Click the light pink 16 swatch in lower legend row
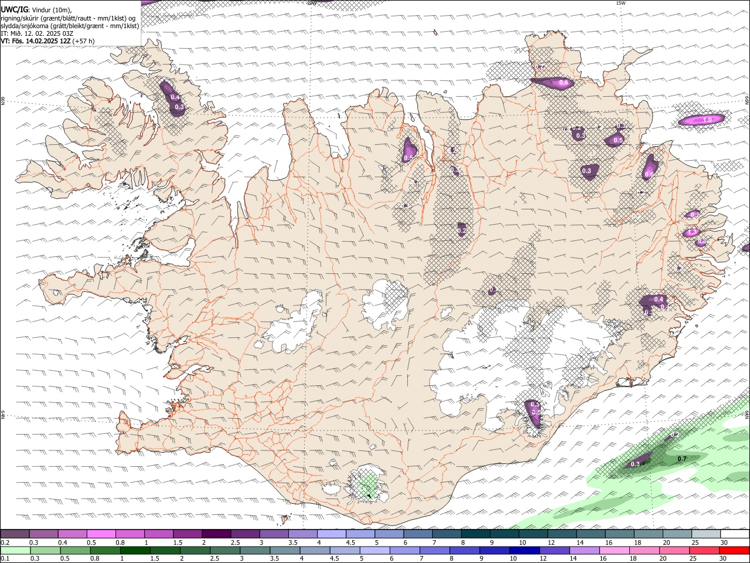This screenshot has width=750, height=563. pos(613,551)
